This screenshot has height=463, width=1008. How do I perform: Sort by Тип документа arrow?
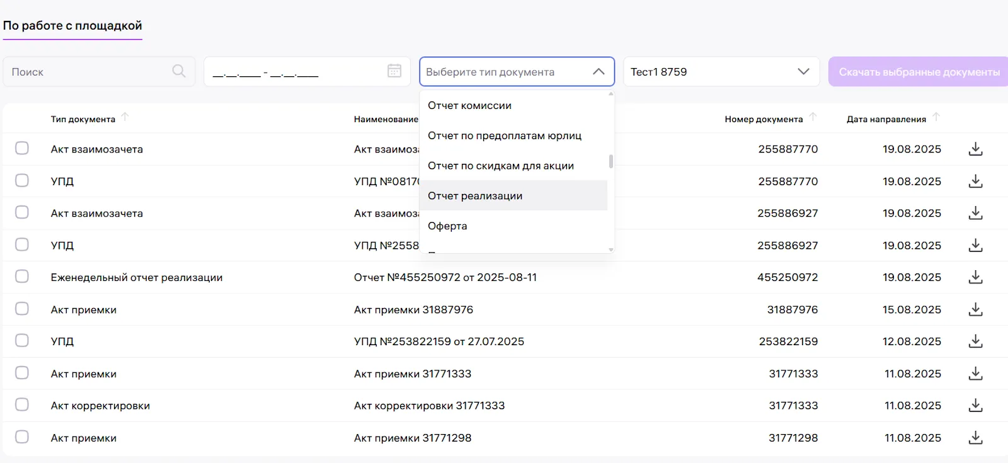click(125, 117)
